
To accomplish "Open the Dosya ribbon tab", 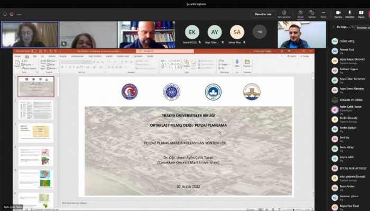I will point(17,56).
